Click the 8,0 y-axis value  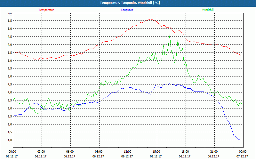tap(10, 29)
